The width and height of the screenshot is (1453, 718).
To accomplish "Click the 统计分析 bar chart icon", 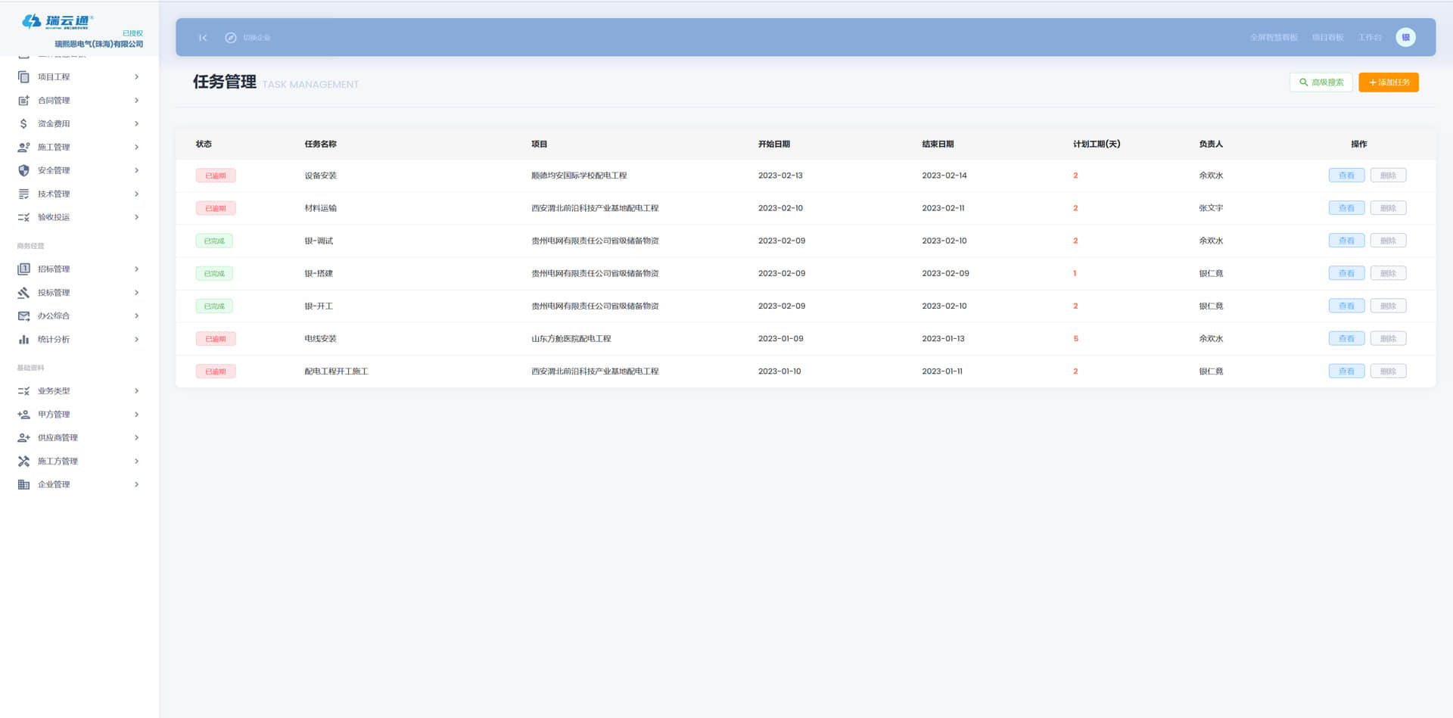I will pos(23,339).
